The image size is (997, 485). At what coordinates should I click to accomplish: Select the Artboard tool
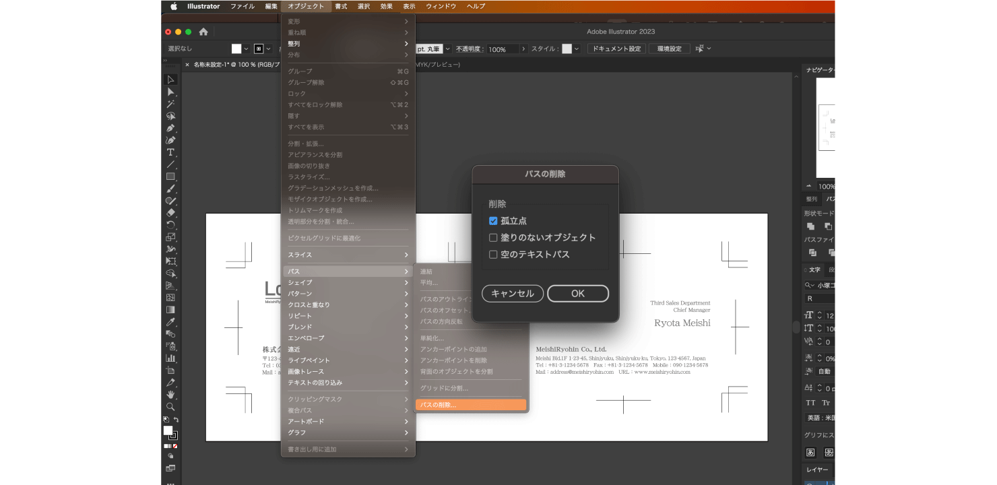pos(170,370)
